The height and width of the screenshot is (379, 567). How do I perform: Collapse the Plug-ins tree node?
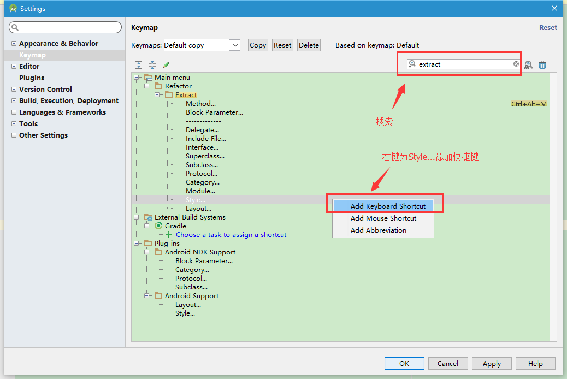pyautogui.click(x=137, y=244)
